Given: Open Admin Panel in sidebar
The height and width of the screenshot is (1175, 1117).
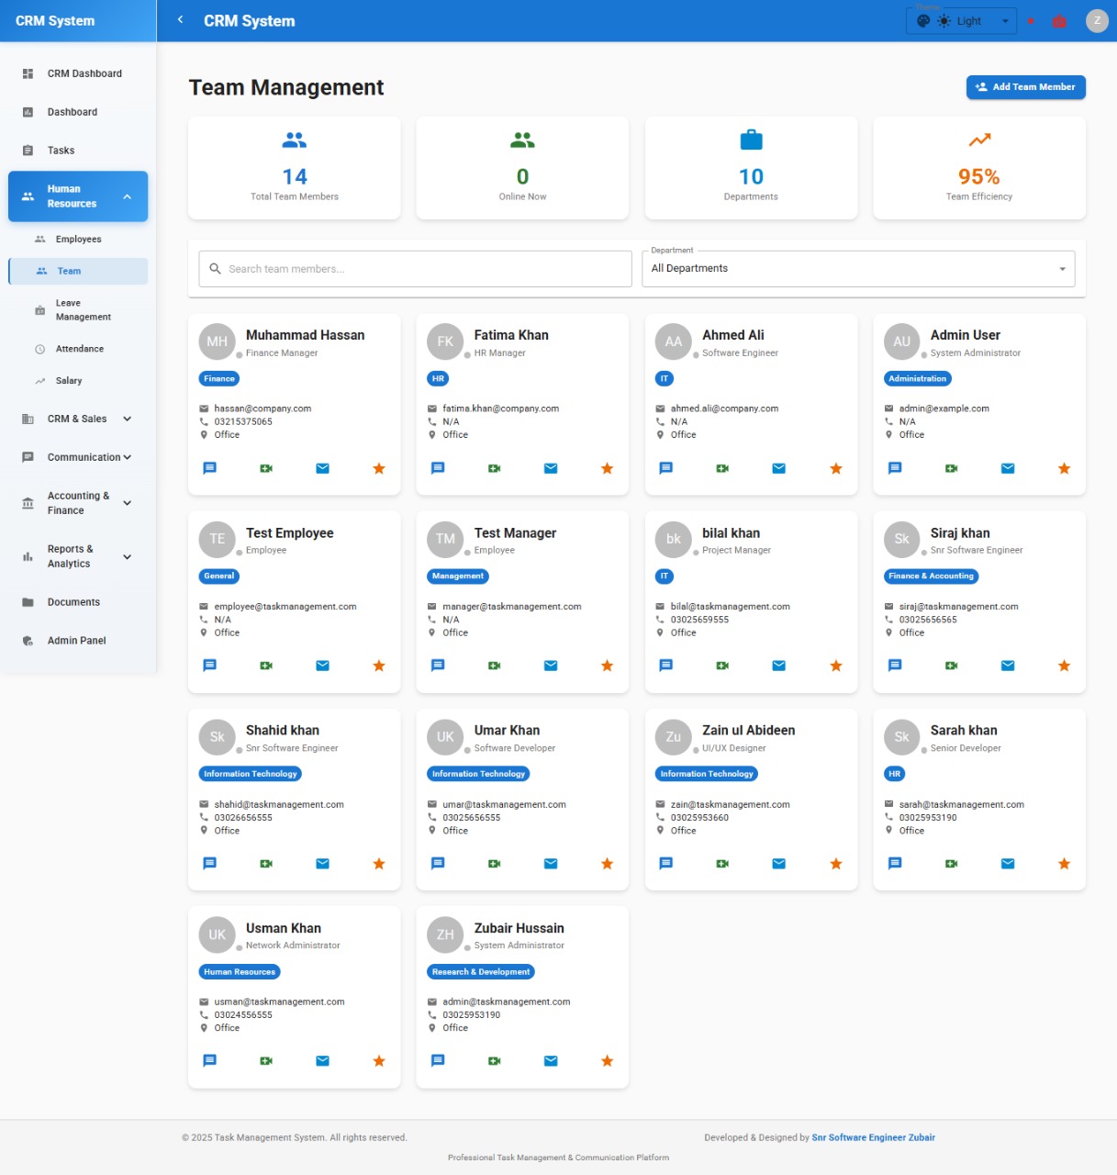Looking at the screenshot, I should tap(78, 641).
